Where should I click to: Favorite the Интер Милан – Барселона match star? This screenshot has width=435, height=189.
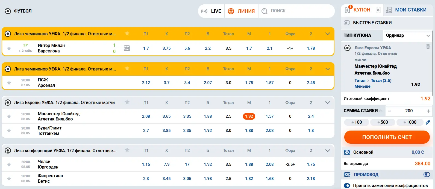pos(9,48)
